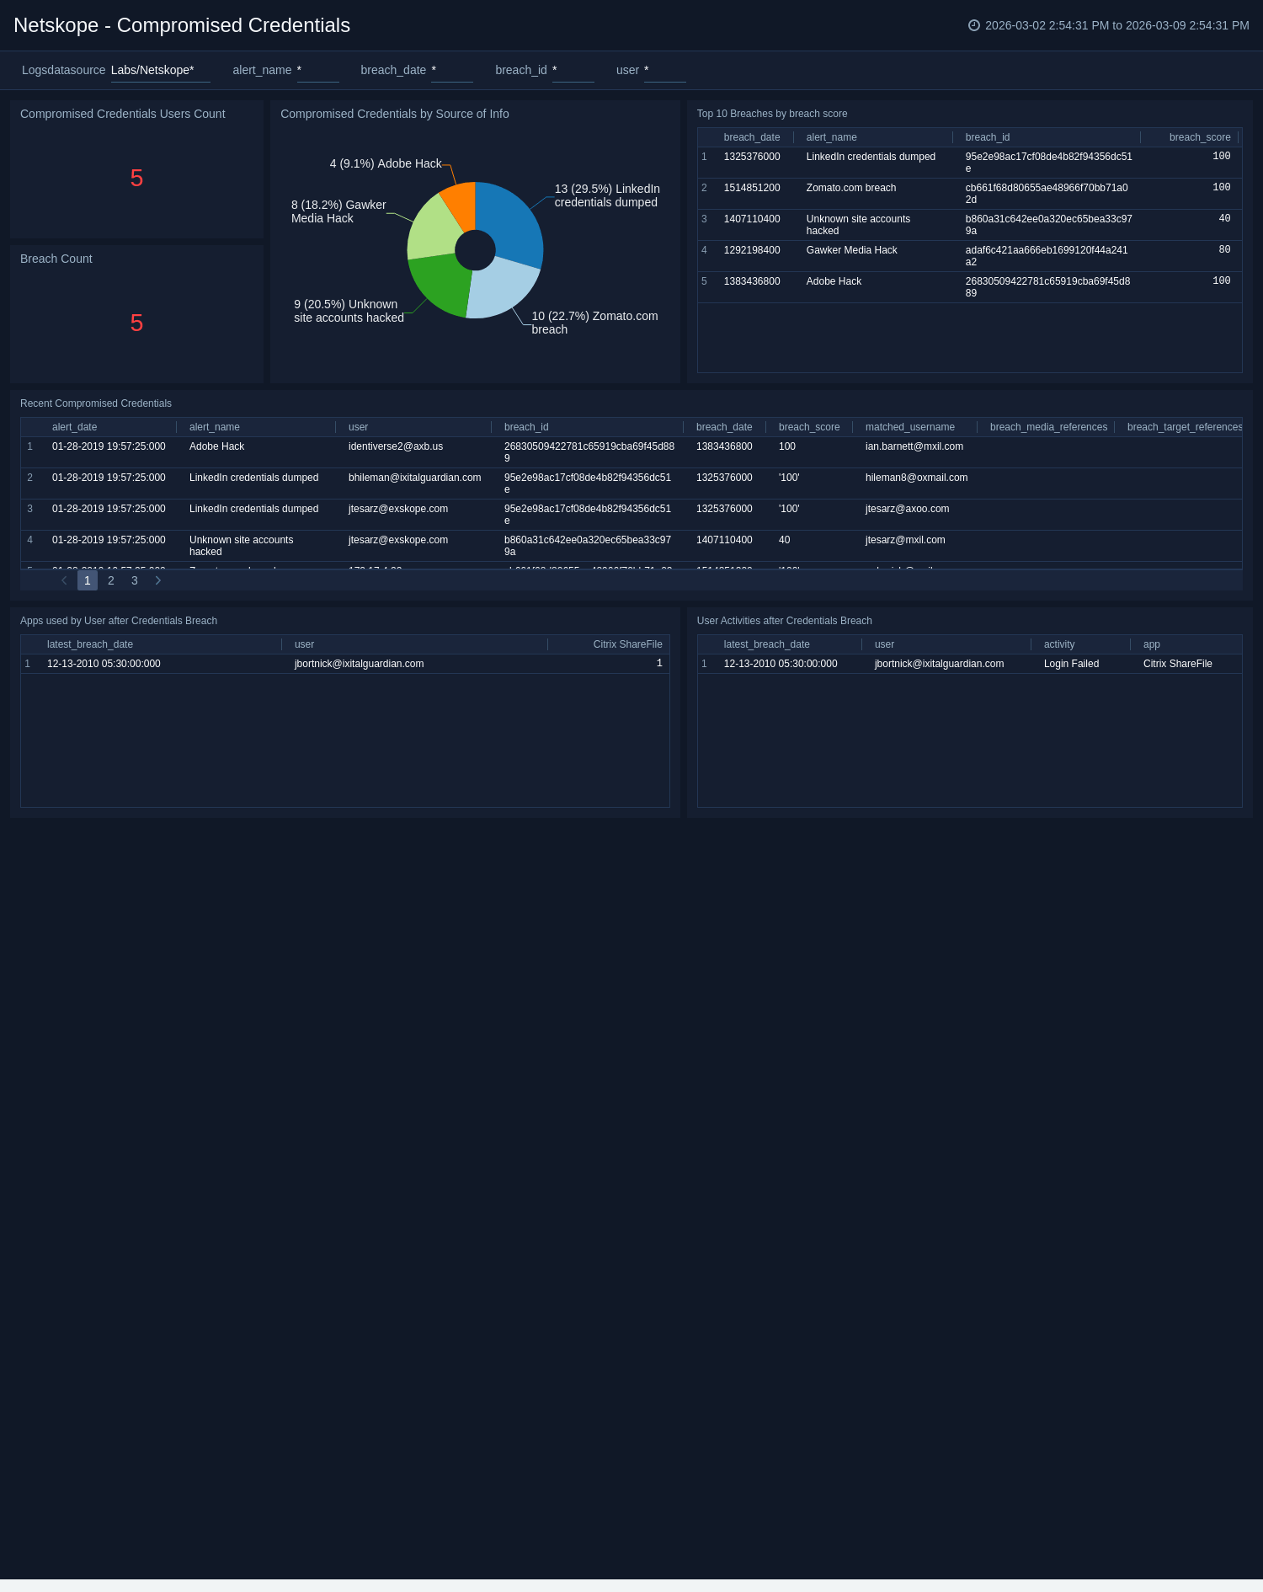Edit the Logsdatasource filter field
Viewport: 1263px width, 1592px height.
pyautogui.click(x=160, y=70)
